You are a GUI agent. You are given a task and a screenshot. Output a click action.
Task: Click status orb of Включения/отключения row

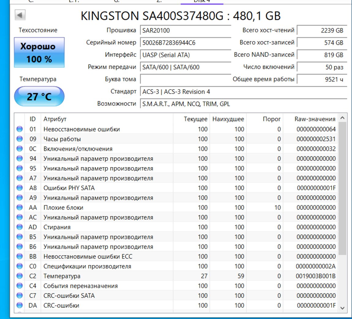point(20,149)
